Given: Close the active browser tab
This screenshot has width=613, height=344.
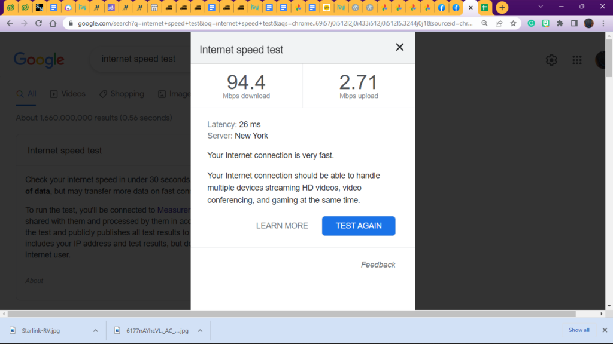Looking at the screenshot, I should coord(471,7).
